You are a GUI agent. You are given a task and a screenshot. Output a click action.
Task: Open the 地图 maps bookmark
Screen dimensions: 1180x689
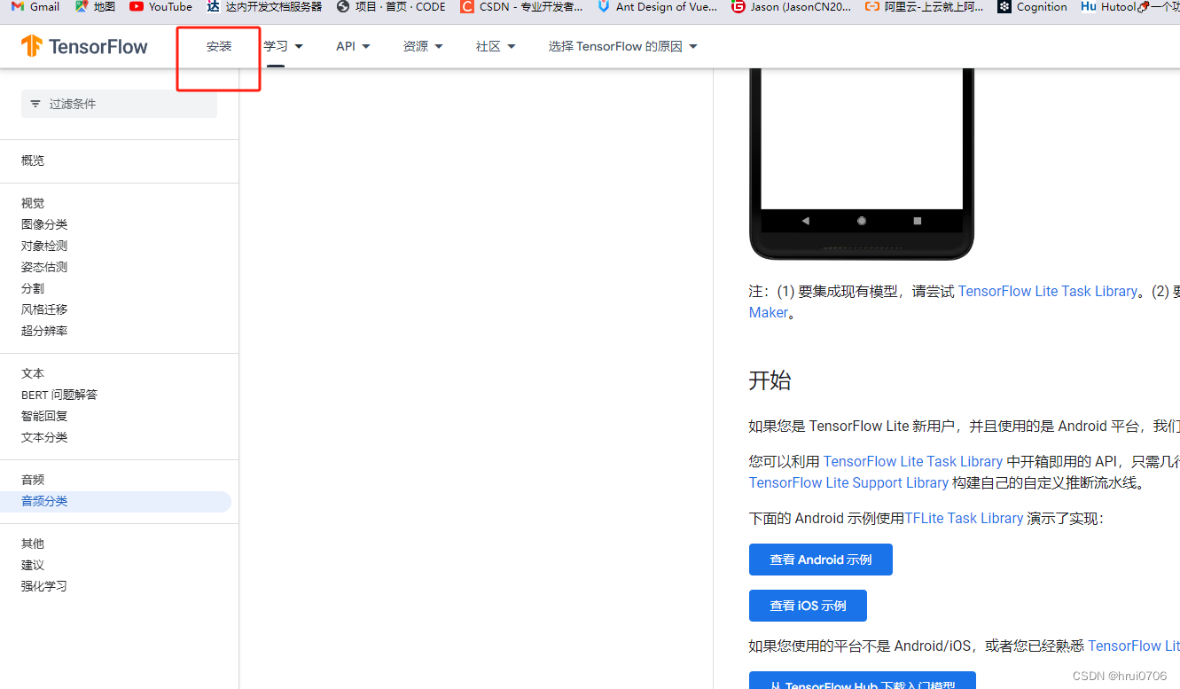[x=96, y=7]
